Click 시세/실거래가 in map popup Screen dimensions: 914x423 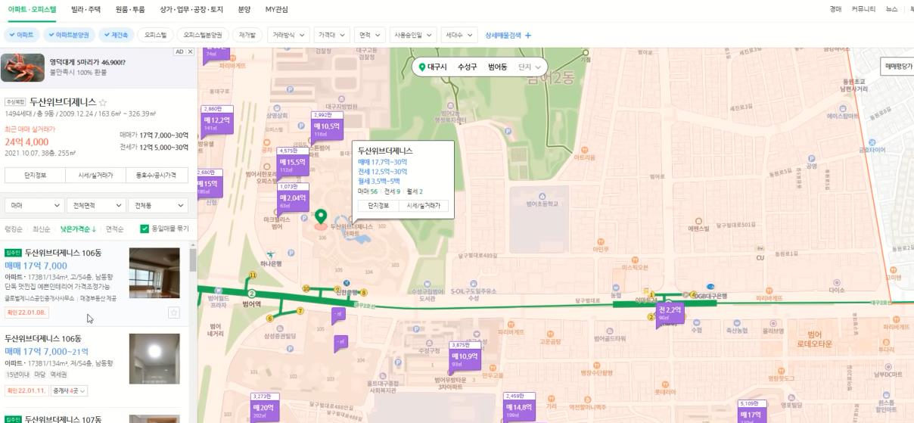[424, 205]
